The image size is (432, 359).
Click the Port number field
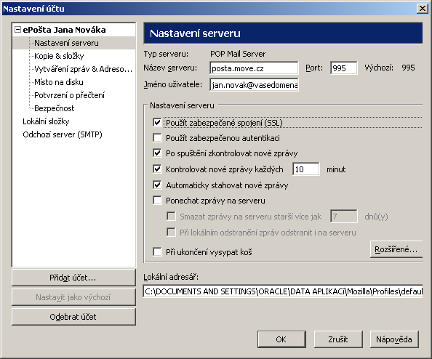point(343,68)
